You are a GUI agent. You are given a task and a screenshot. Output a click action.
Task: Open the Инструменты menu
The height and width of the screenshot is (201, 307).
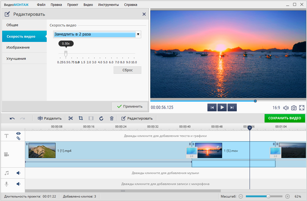tap(108, 5)
